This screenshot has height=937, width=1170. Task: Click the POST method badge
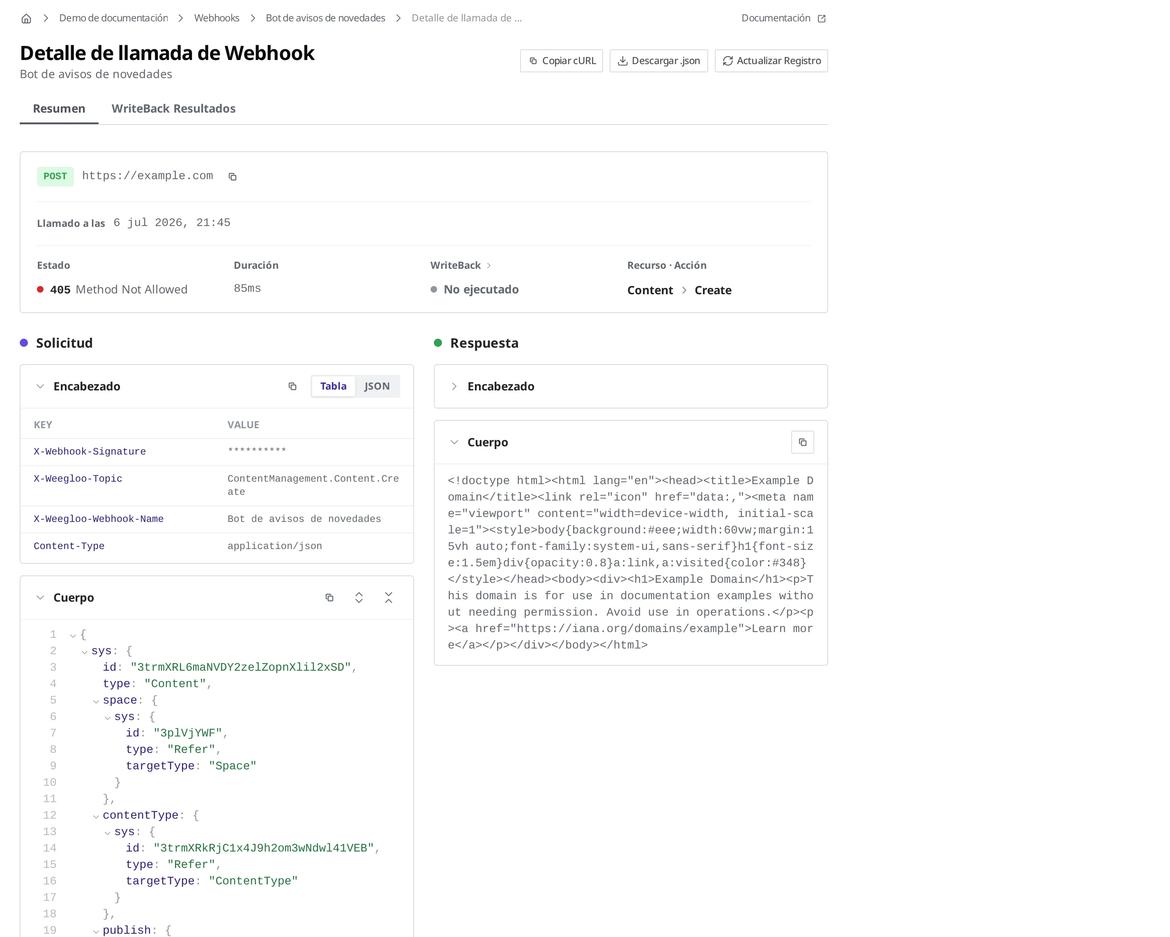pyautogui.click(x=55, y=176)
